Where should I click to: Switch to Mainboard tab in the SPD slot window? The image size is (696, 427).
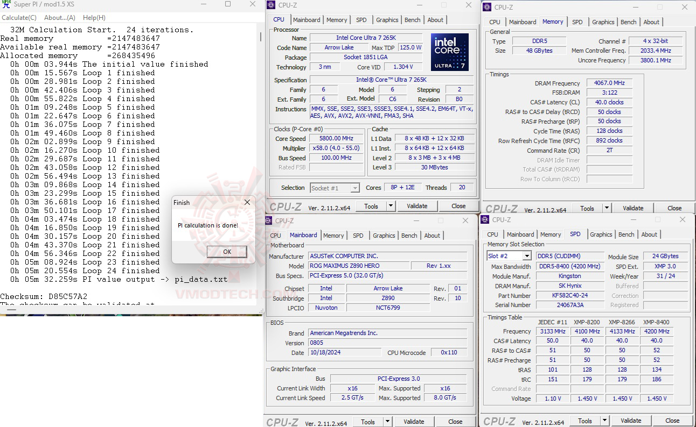(x=520, y=234)
